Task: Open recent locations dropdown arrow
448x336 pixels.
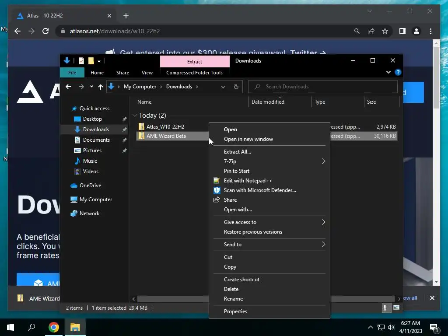Action: (91, 87)
